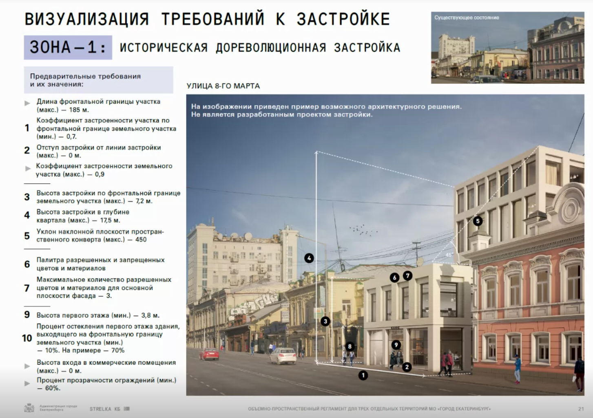Click the 45° angle label on the rendering
The width and height of the screenshot is (593, 418).
pyautogui.click(x=449, y=255)
